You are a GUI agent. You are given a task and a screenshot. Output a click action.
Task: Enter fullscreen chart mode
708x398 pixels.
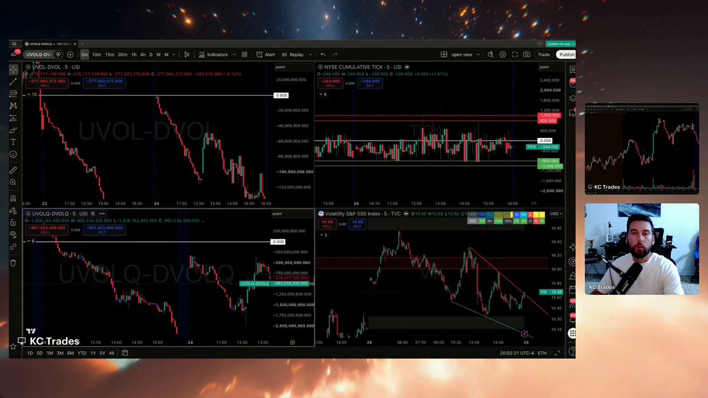pos(514,55)
